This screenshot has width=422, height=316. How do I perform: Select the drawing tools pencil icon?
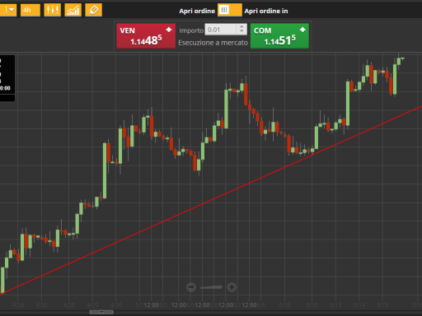(x=93, y=10)
